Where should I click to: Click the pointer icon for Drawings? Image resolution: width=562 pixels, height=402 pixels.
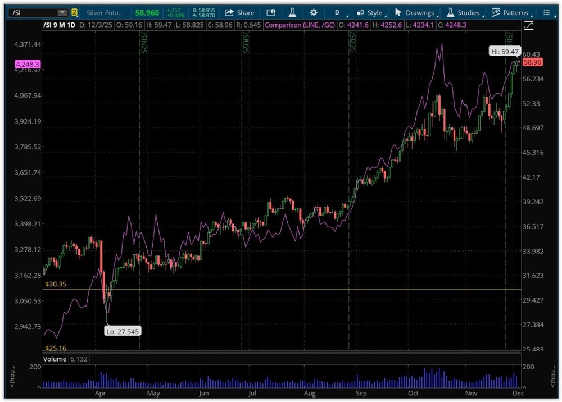point(398,12)
